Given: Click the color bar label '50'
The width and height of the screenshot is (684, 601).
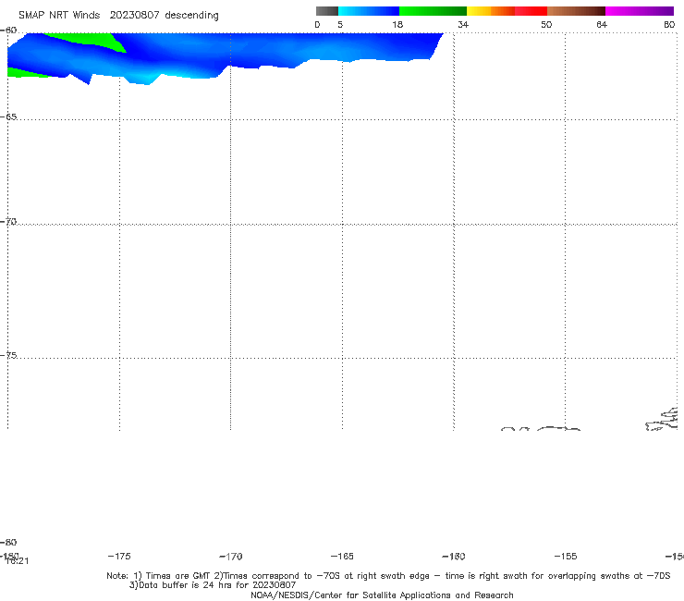Looking at the screenshot, I should coord(546,24).
